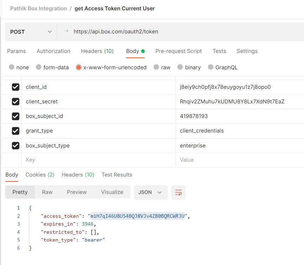
Task: Open the request Settings tab
Action: click(247, 51)
